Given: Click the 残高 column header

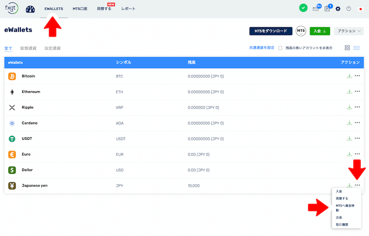Looking at the screenshot, I should click(x=191, y=63).
